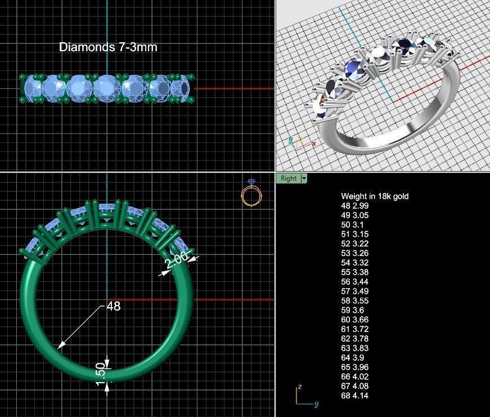Select the center diamond in the top view
The image size is (490, 417).
point(107,87)
